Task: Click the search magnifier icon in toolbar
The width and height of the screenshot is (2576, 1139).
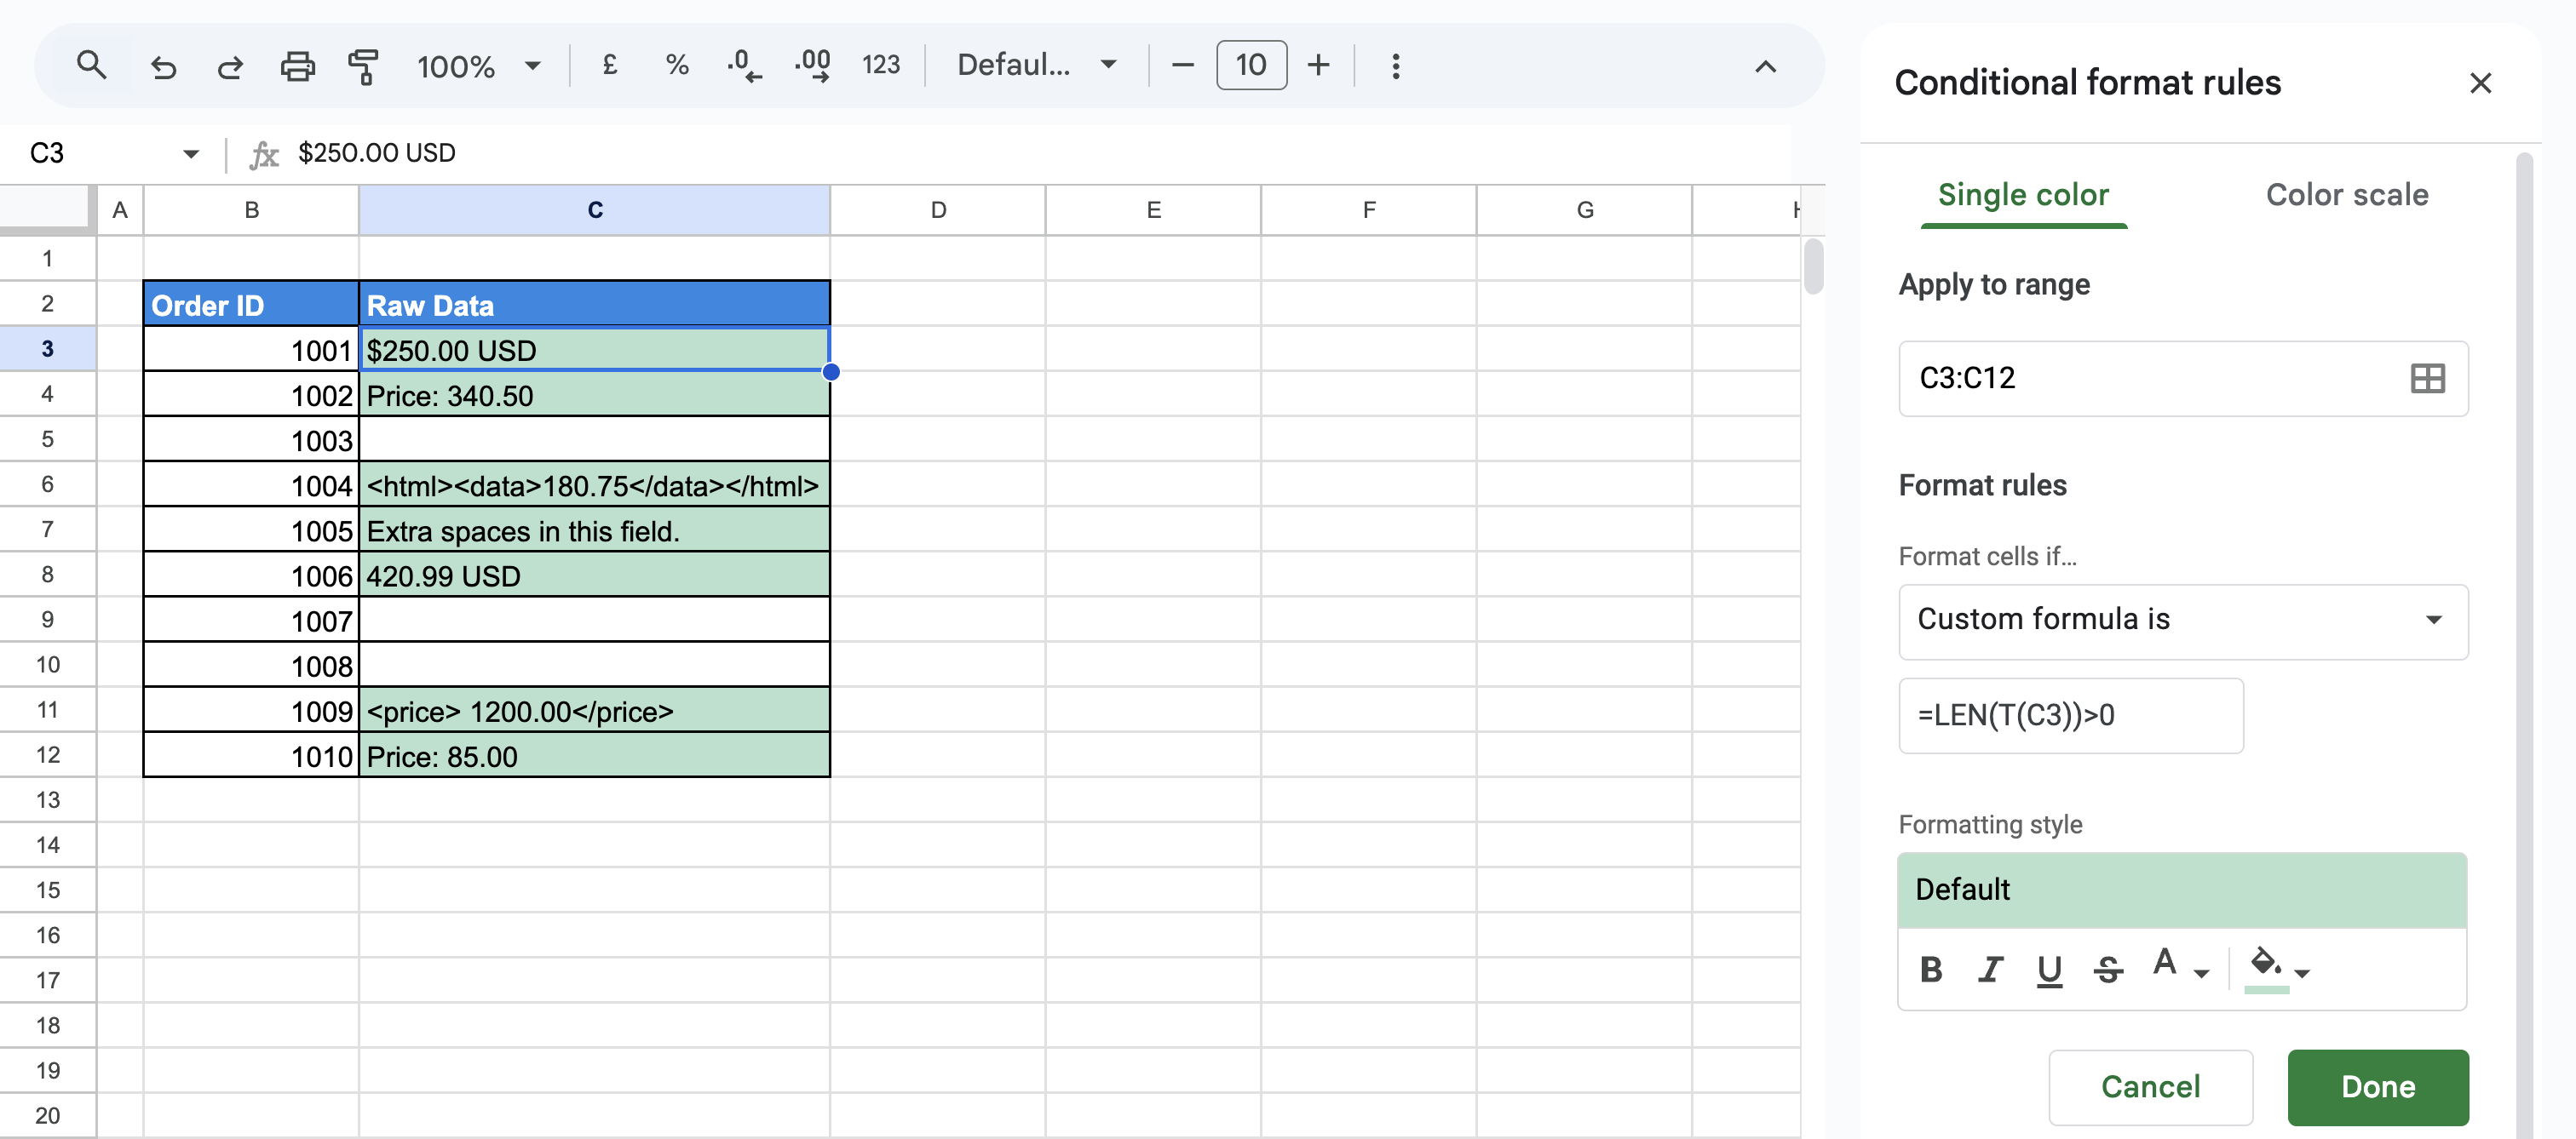Action: pyautogui.click(x=91, y=66)
